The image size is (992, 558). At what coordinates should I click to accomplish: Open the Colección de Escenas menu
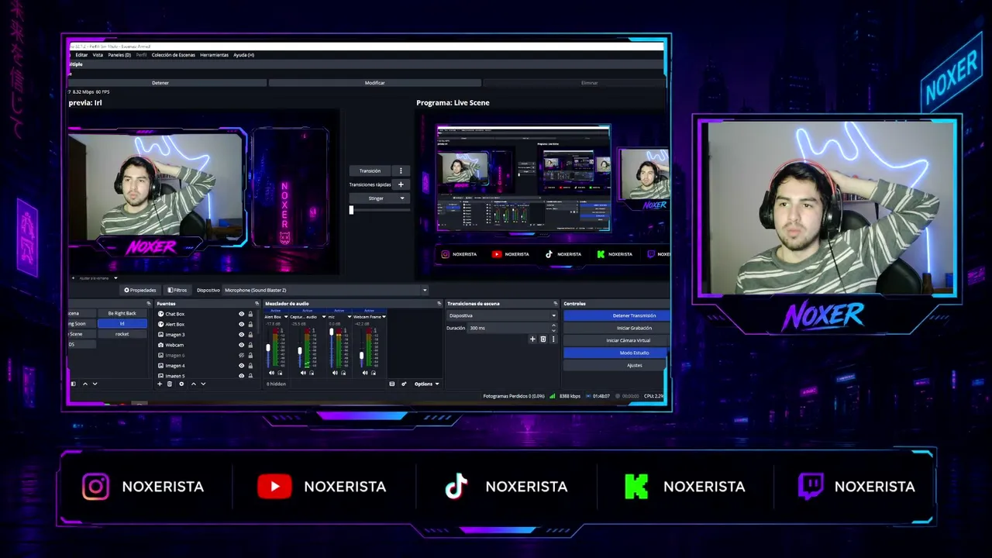[174, 55]
